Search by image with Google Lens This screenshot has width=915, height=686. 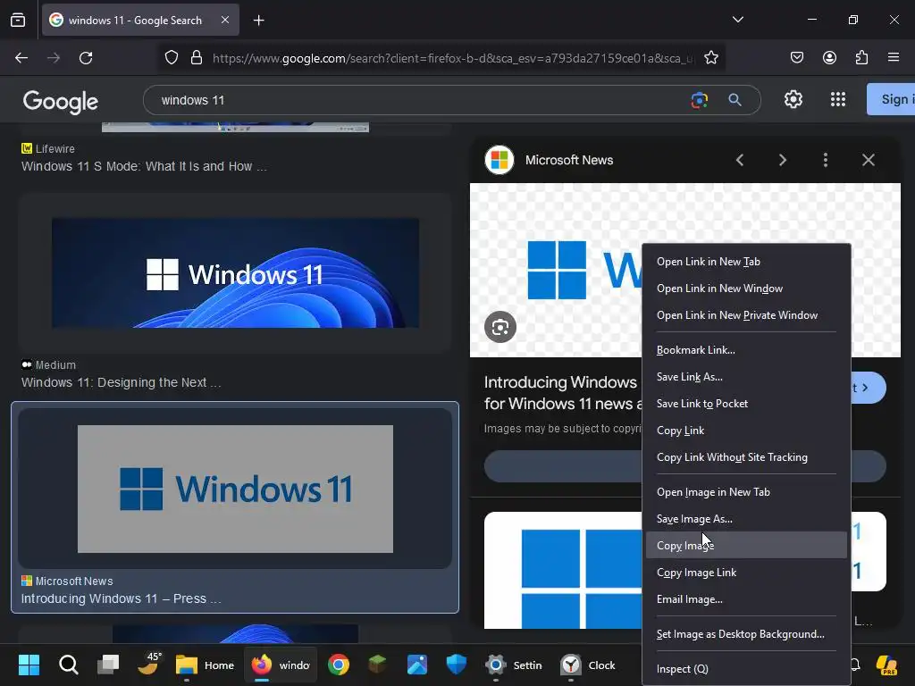coord(699,100)
